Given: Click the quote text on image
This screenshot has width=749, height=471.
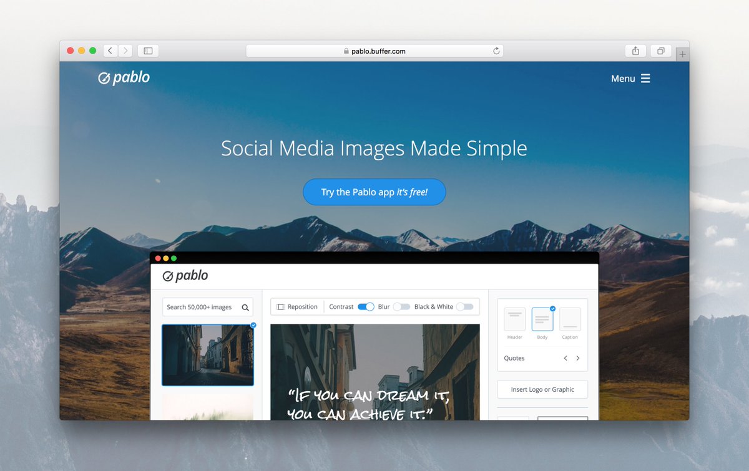Looking at the screenshot, I should coord(369,404).
